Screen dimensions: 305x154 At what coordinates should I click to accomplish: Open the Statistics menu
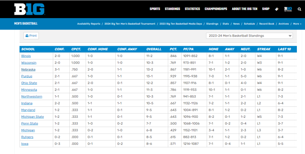click(x=192, y=9)
